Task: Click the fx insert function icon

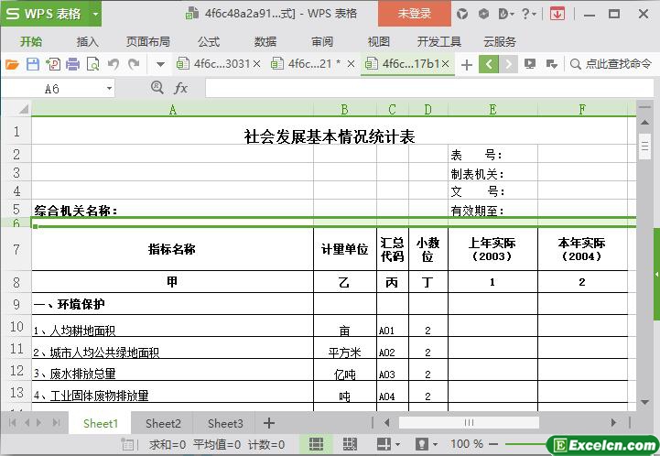Action: 181,88
